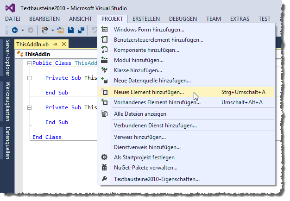Click the ThisAddIn class icon in navigation bar

coord(20,54)
